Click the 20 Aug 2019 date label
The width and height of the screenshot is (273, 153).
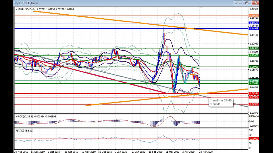pos(21,152)
